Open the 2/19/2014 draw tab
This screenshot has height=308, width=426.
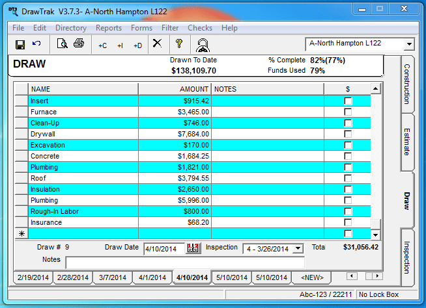(x=33, y=277)
